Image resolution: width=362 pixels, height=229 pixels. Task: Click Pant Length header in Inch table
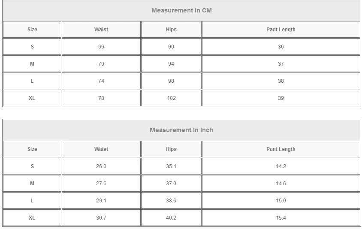tap(281, 149)
